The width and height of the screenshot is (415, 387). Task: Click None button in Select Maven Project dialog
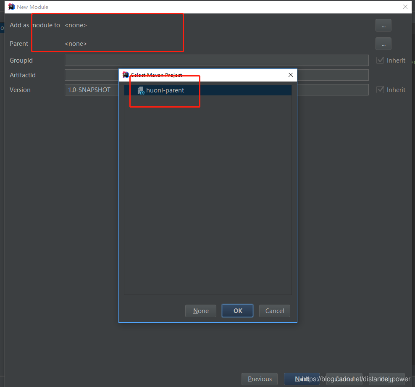(x=201, y=311)
